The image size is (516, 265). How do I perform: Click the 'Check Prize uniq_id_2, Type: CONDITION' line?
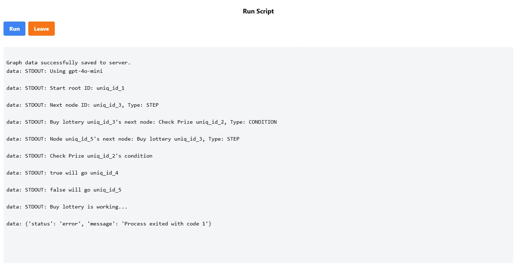tap(142, 122)
